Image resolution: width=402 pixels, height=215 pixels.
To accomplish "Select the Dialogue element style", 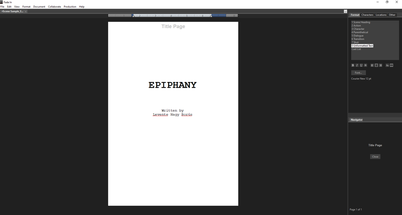I will click(357, 36).
